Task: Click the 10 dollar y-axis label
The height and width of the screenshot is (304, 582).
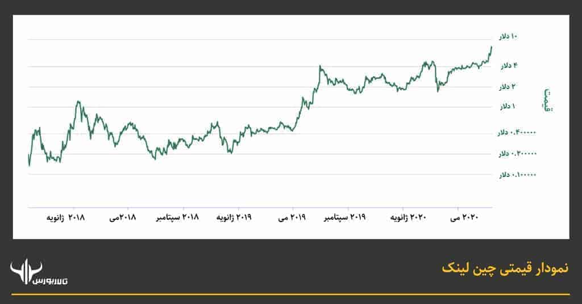Action: tap(508, 36)
